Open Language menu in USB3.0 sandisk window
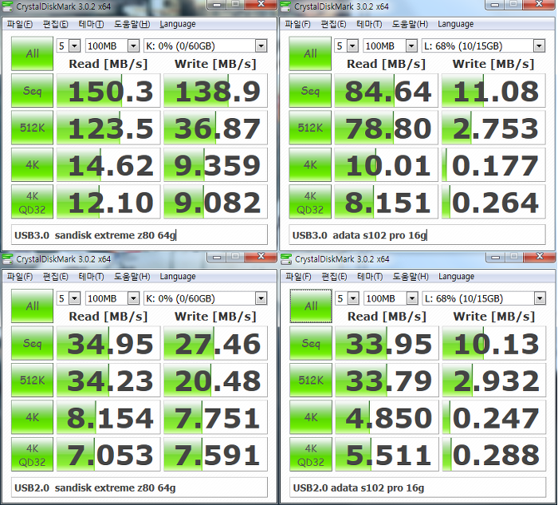 [x=178, y=24]
